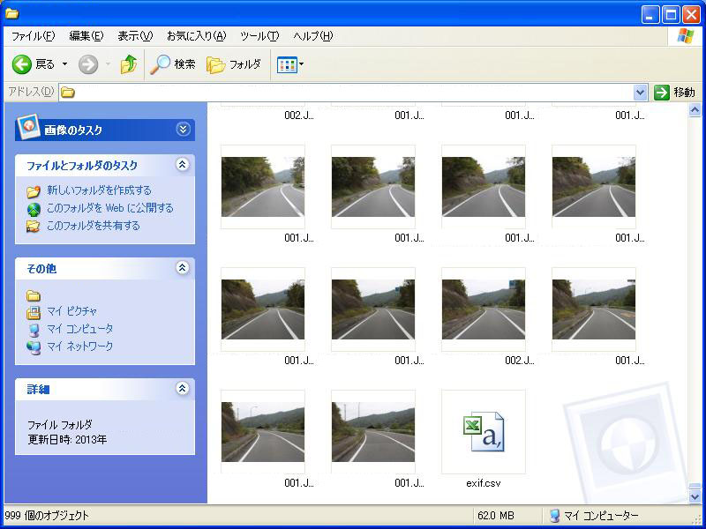Click the My Network icon in sidebar
The image size is (706, 529).
34,347
